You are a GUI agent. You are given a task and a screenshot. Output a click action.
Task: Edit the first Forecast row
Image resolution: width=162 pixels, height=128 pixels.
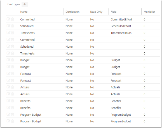point(8,73)
